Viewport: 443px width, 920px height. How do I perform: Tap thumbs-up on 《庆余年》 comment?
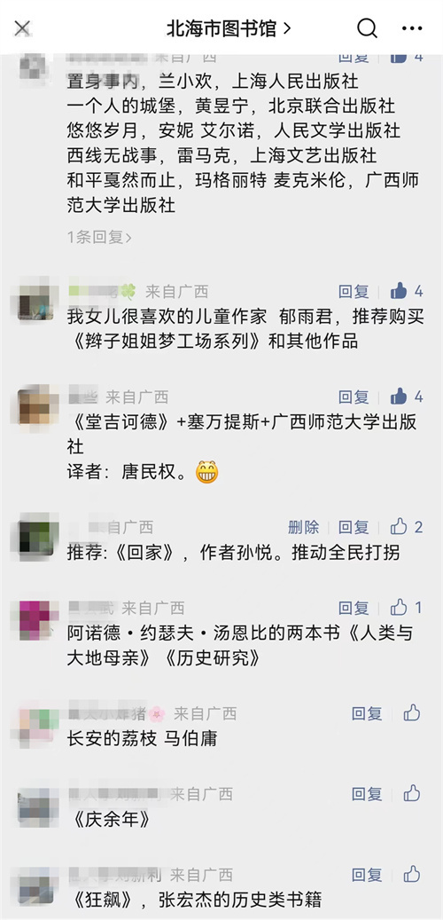412,793
